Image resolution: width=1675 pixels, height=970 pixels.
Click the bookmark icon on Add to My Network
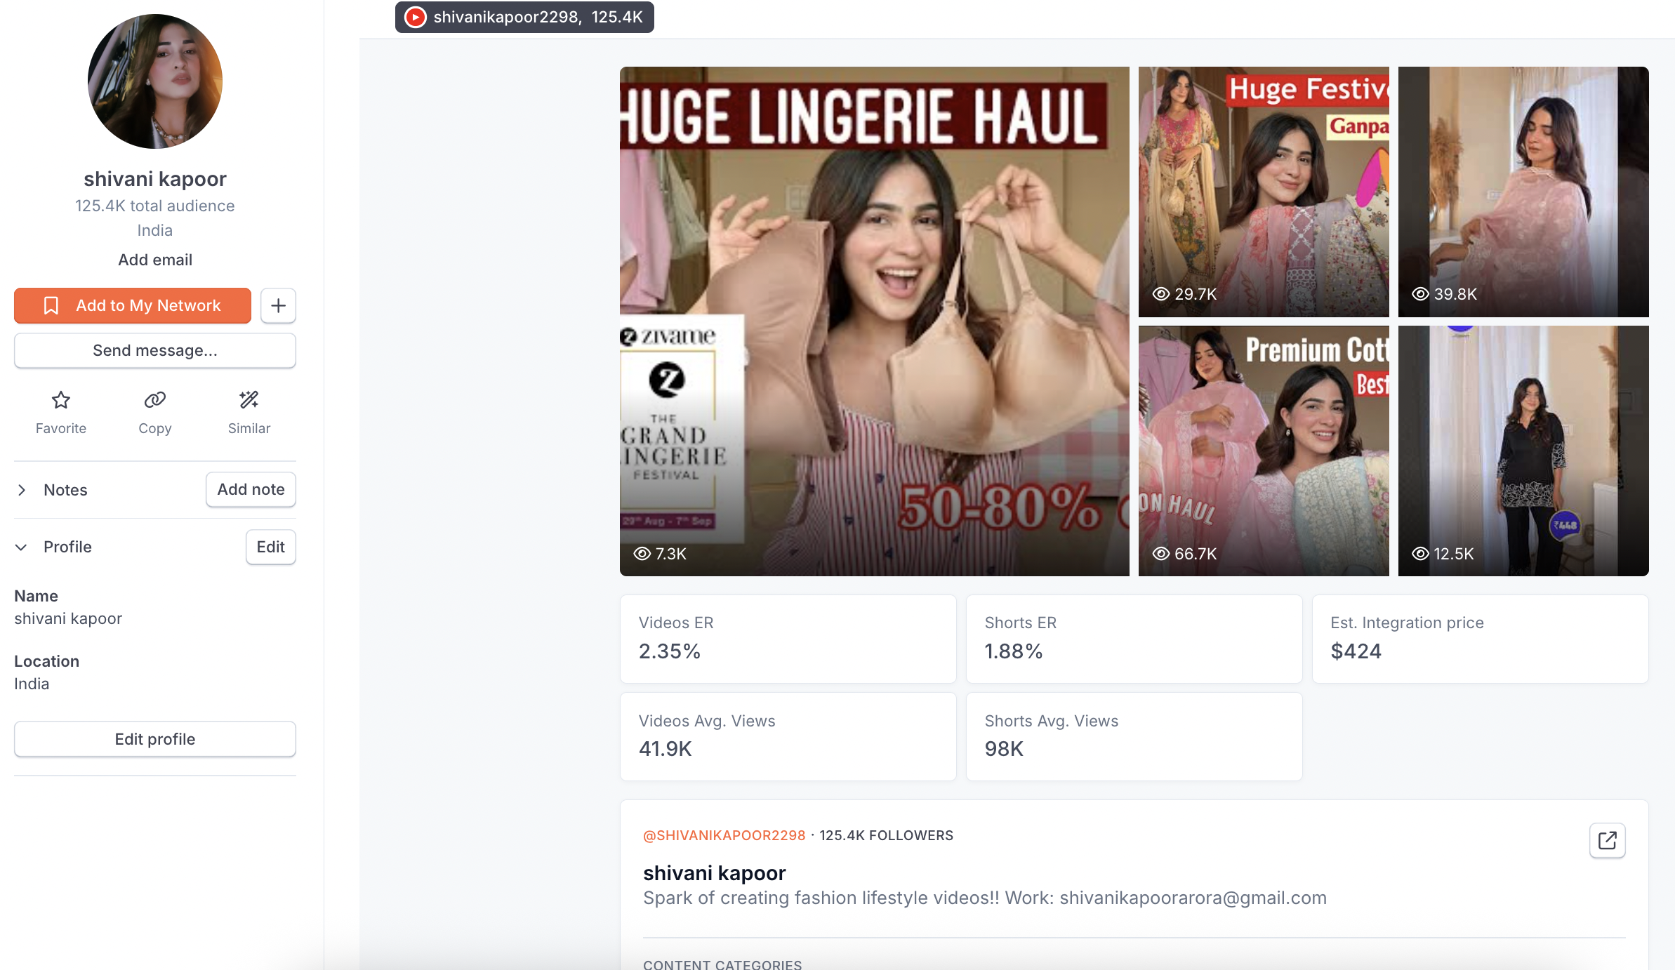pos(51,305)
